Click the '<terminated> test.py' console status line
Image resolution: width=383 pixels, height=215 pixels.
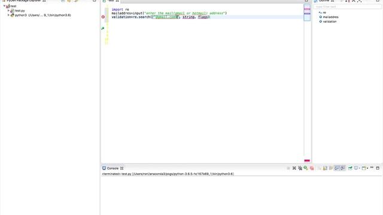pyautogui.click(x=168, y=174)
